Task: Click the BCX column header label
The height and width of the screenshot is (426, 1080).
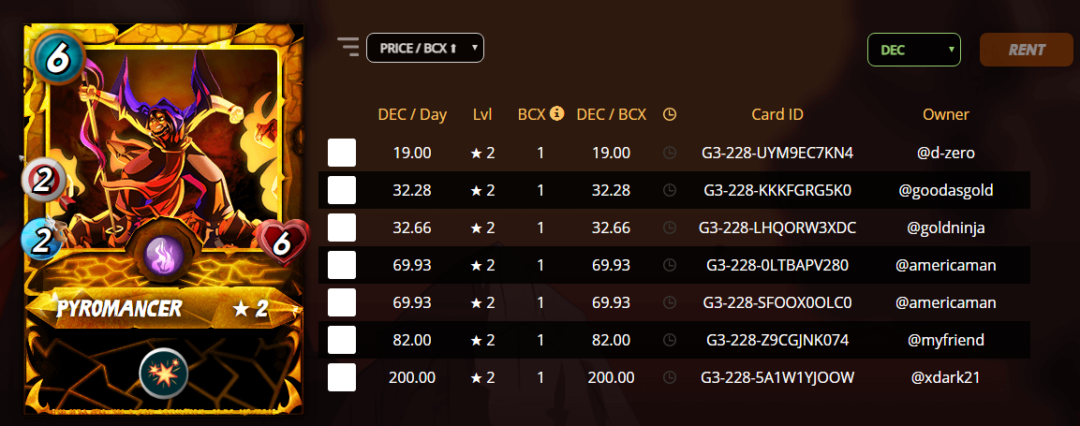Action: [x=532, y=115]
